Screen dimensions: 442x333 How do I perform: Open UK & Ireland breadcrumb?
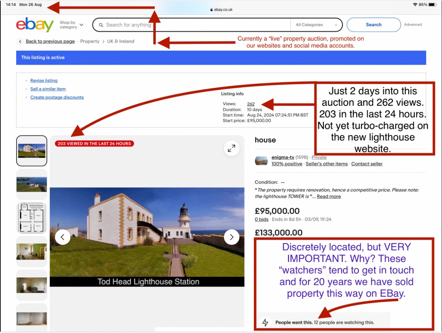(121, 41)
